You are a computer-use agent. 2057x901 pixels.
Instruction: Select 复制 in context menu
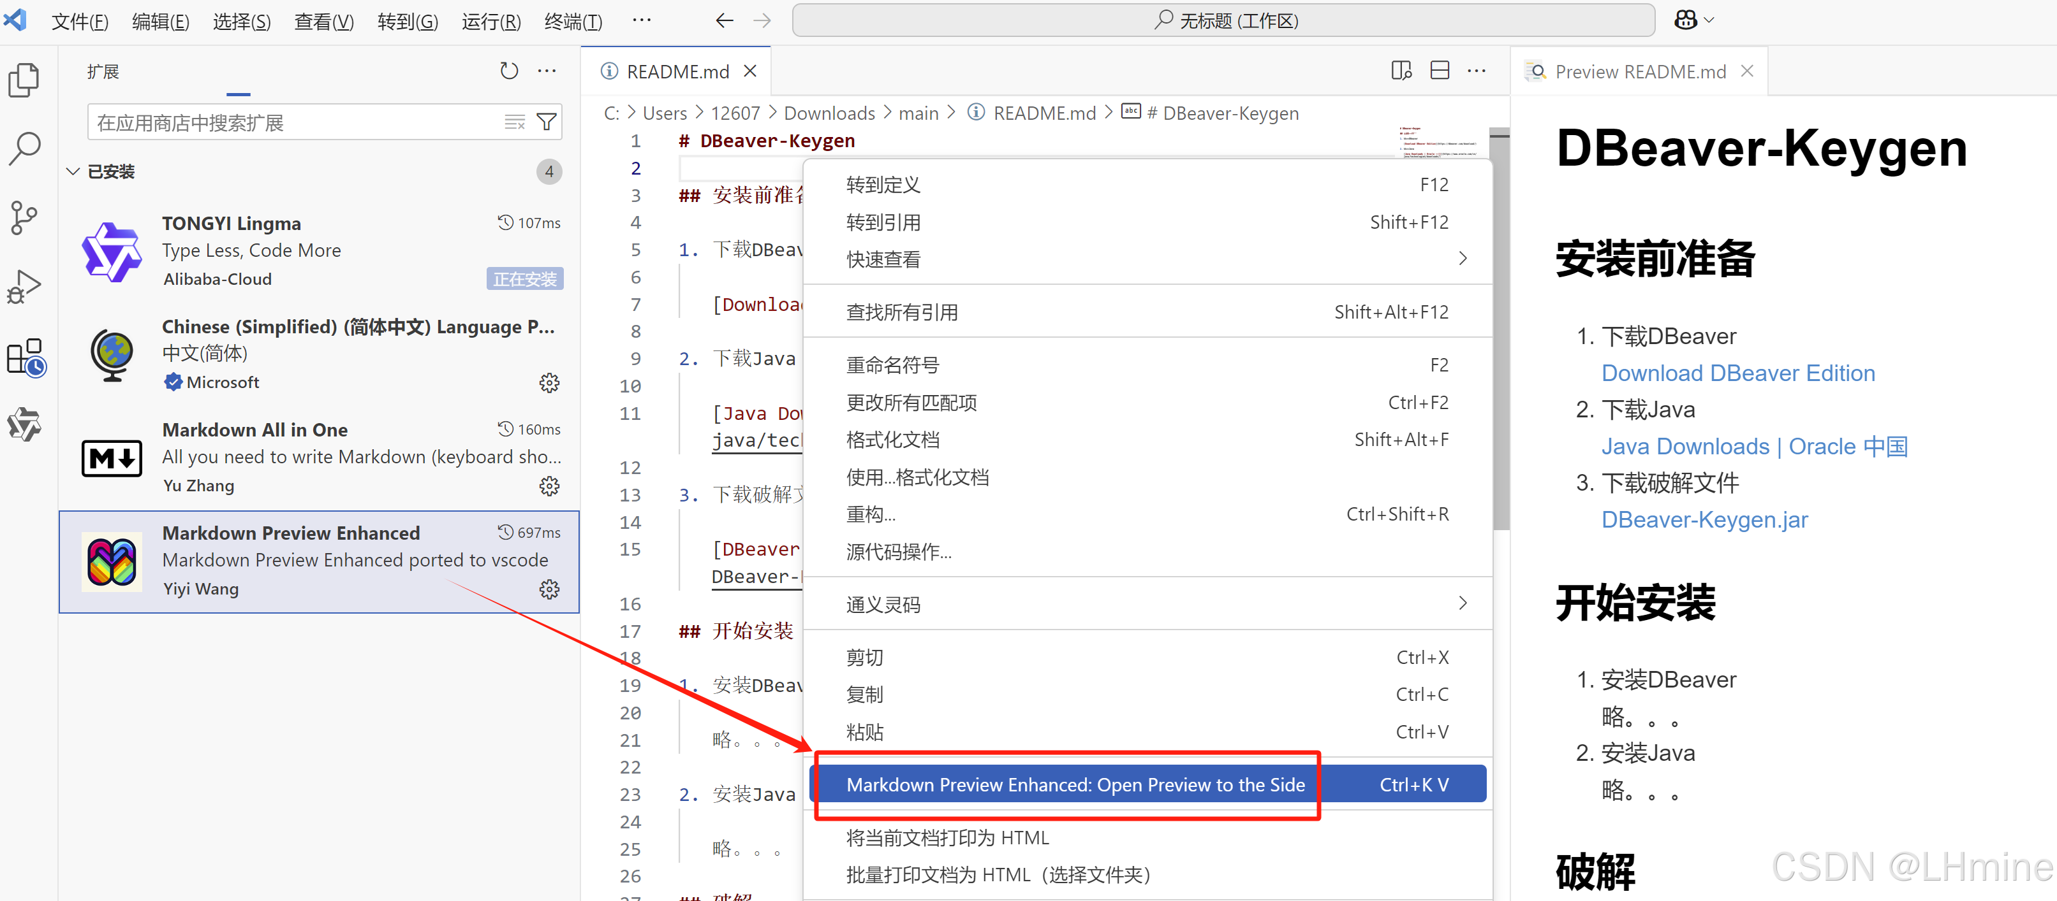pos(1148,695)
